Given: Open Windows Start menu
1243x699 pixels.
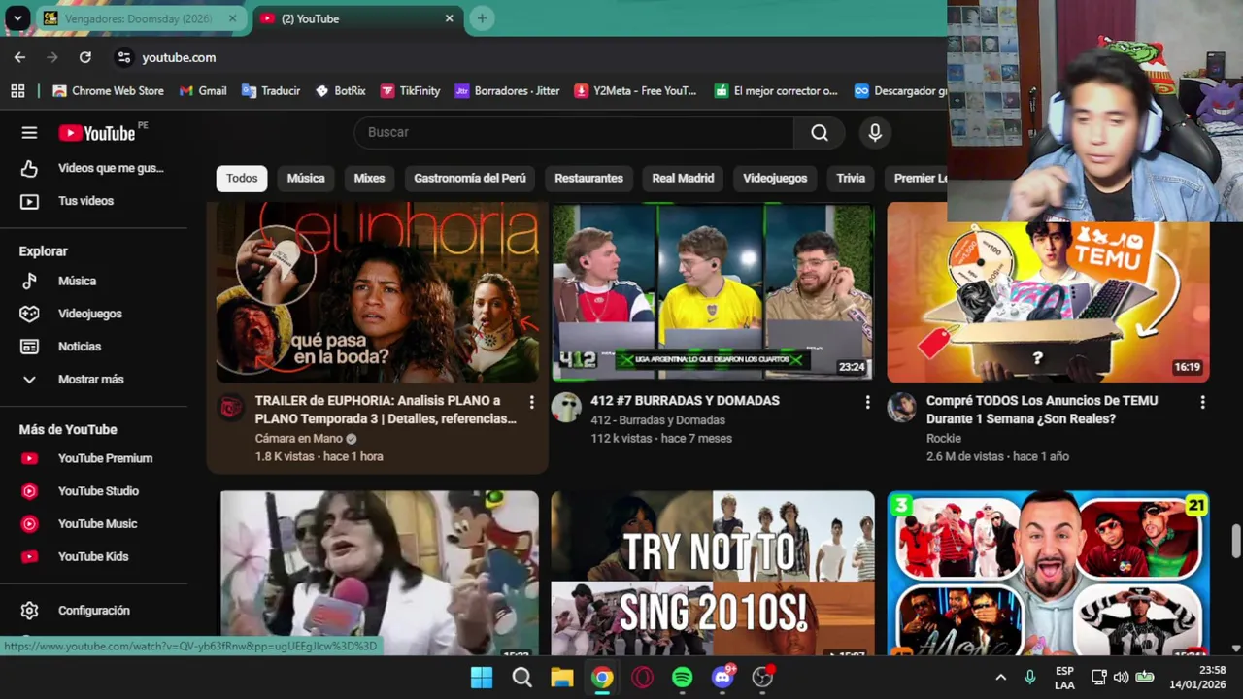Looking at the screenshot, I should click(482, 678).
